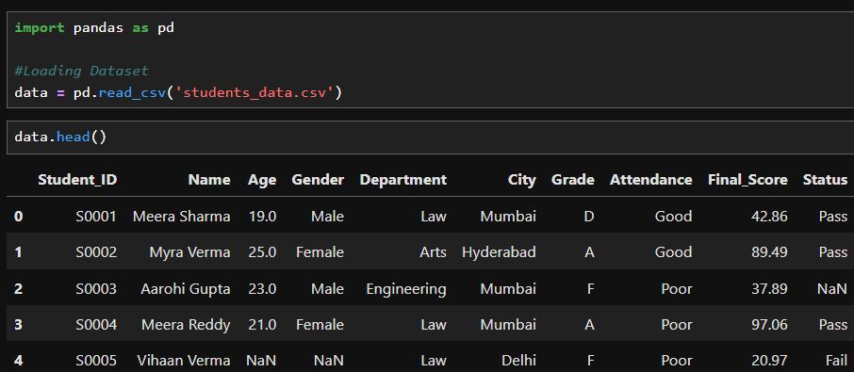Click the data.head() code cell
Viewport: 854px width, 372px height.
click(430, 137)
